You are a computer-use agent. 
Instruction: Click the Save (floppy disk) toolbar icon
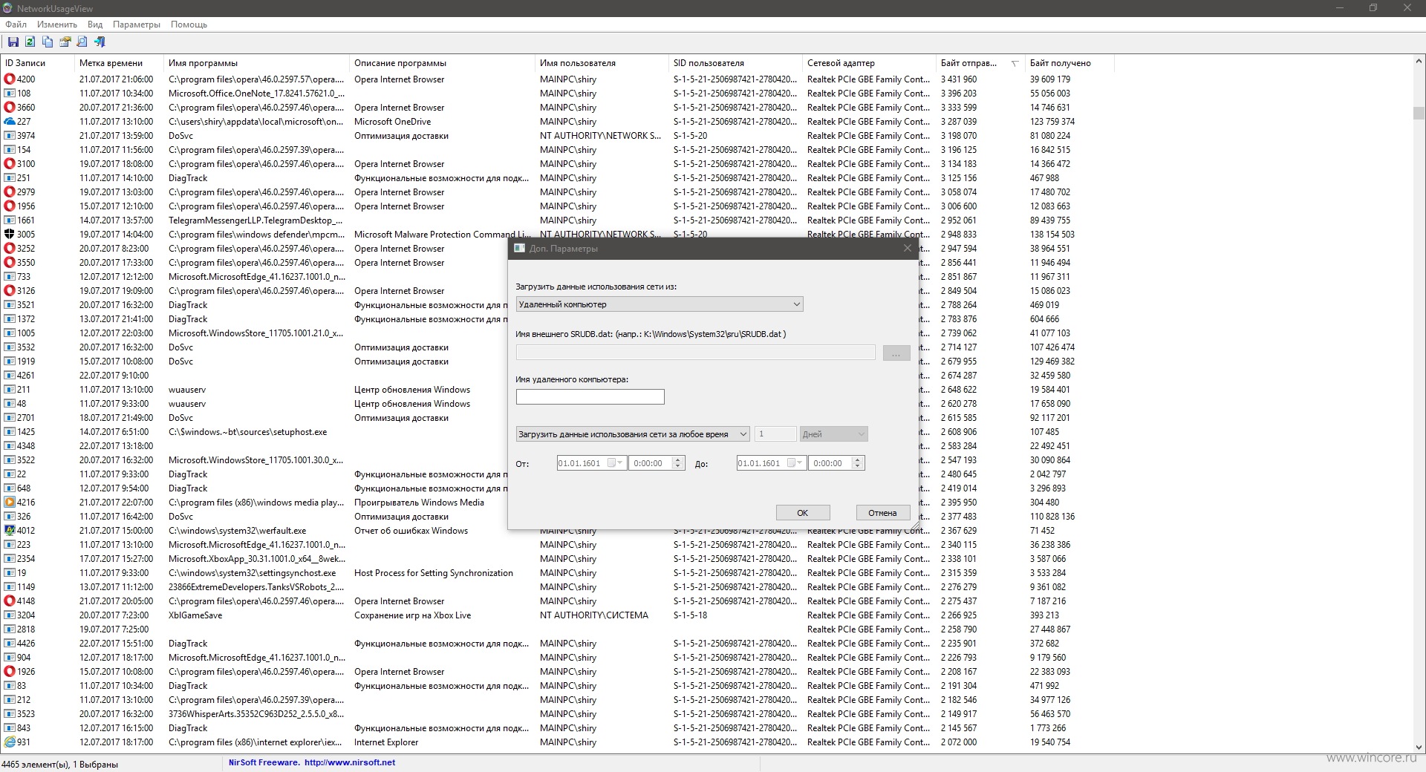click(13, 42)
